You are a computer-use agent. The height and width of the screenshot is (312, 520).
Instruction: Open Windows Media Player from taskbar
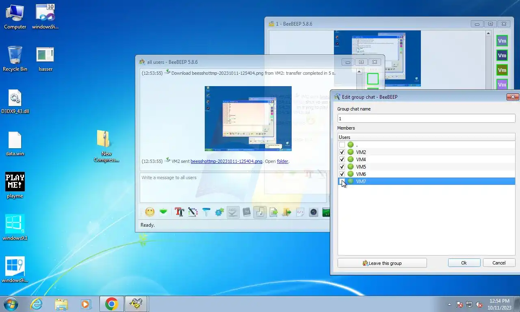click(86, 304)
